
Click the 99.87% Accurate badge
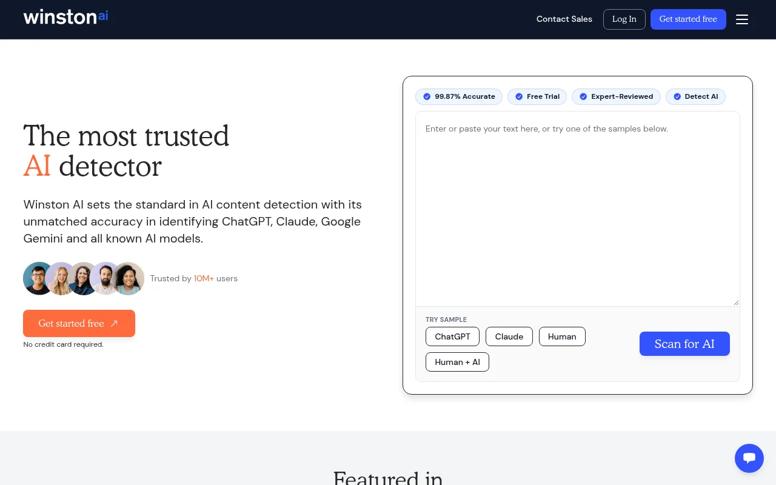[x=459, y=96]
